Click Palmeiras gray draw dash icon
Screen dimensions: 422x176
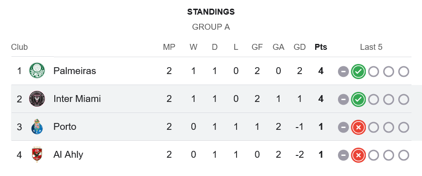pyautogui.click(x=343, y=72)
